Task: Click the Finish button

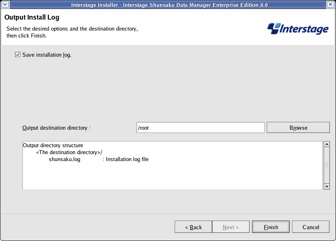Action: (x=271, y=227)
